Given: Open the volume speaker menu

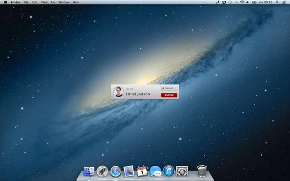Looking at the screenshot, I should [x=248, y=2].
